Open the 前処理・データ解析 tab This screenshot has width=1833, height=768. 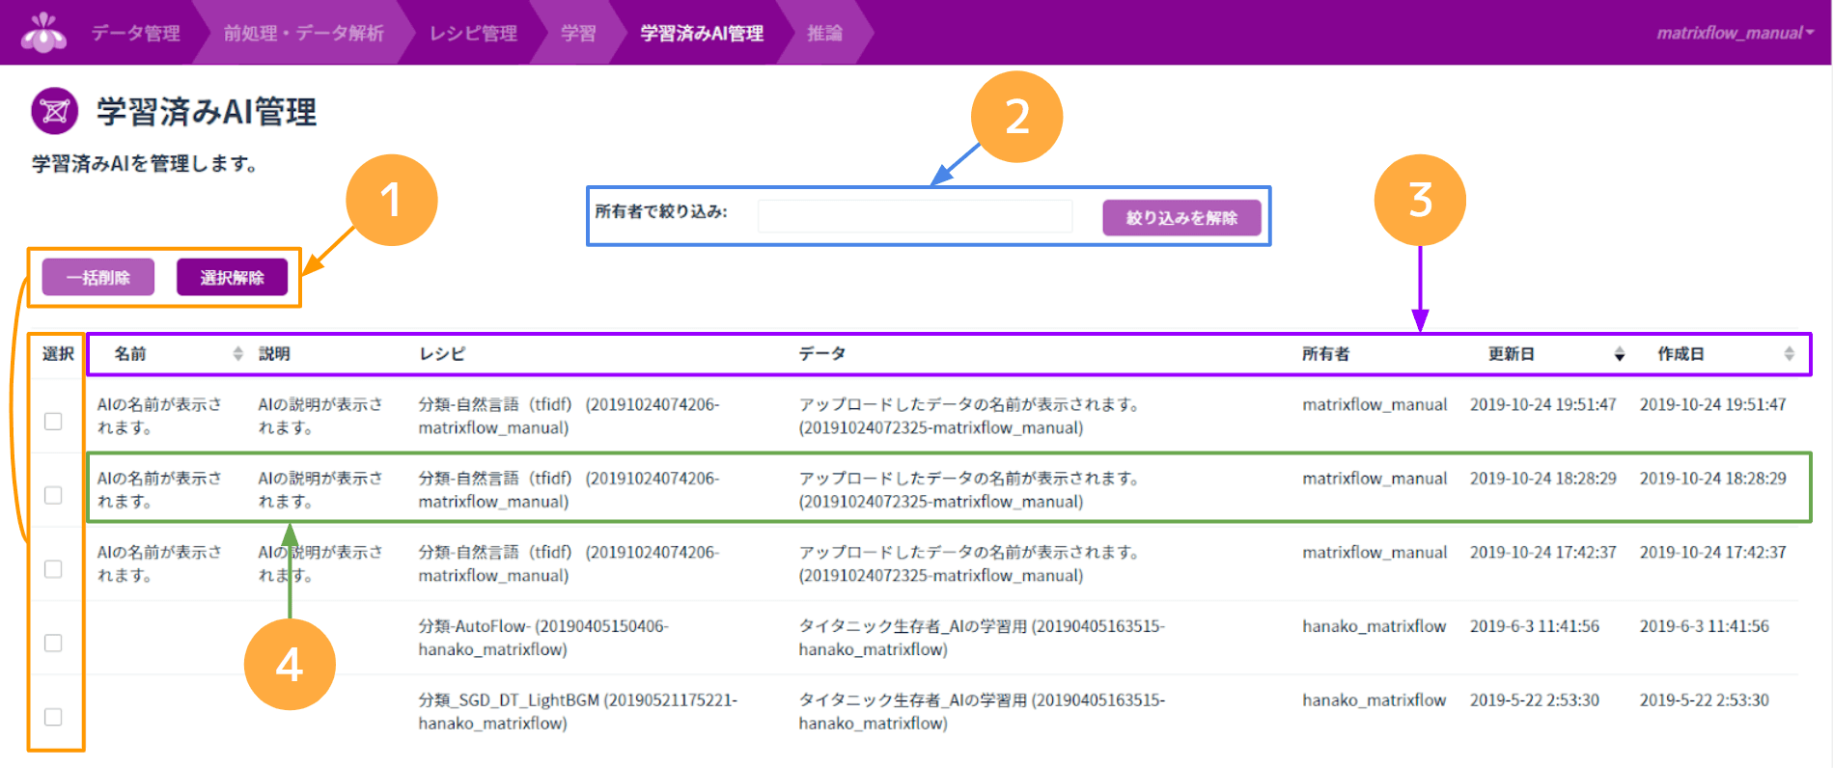[x=304, y=33]
